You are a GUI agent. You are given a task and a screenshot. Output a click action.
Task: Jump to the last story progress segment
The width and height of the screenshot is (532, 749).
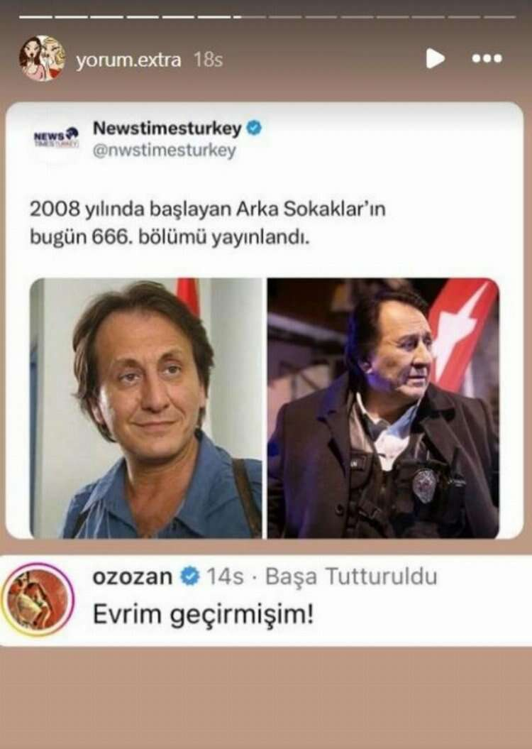click(x=499, y=18)
